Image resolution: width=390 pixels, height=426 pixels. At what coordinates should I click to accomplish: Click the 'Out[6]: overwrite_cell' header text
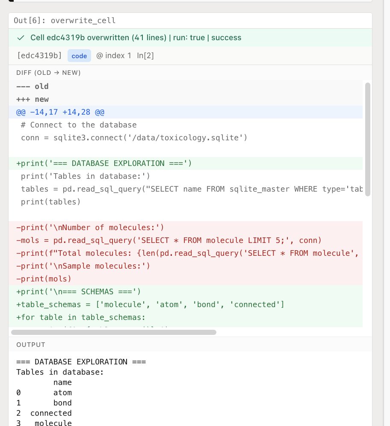click(x=65, y=21)
